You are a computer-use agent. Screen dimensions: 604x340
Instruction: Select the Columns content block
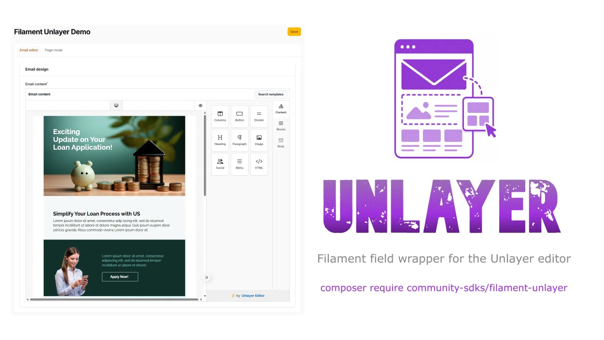point(220,117)
